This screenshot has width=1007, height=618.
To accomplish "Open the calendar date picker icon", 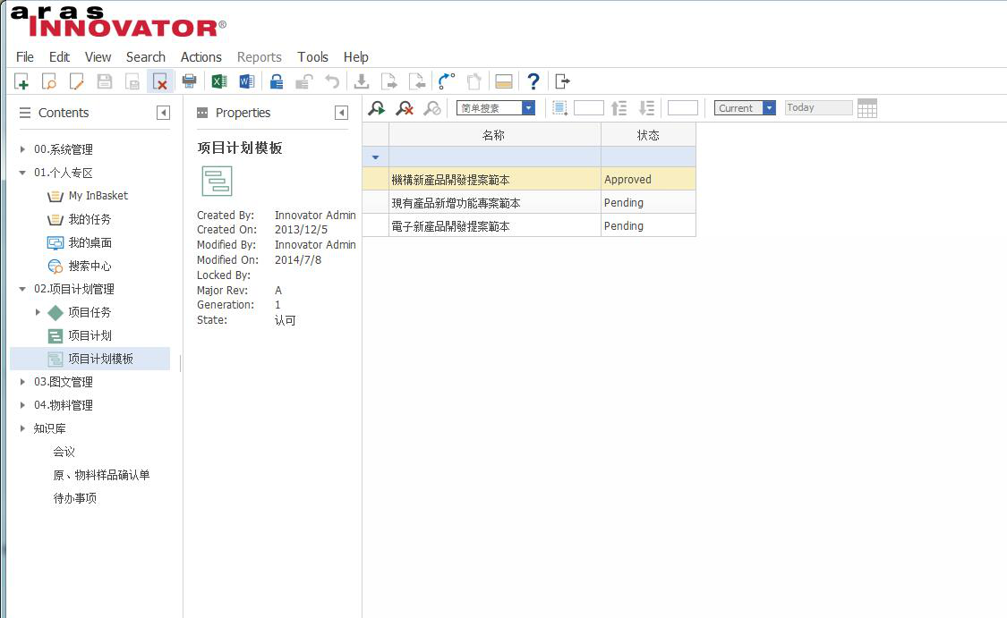I will 866,108.
